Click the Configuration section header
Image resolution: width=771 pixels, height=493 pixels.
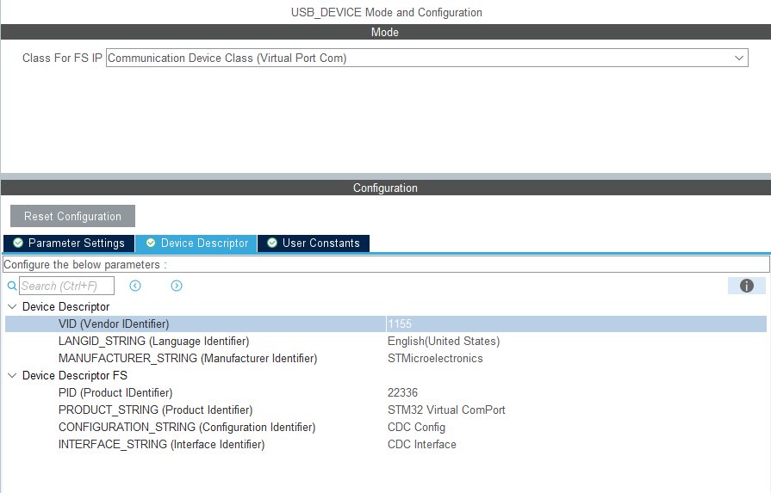(x=386, y=188)
